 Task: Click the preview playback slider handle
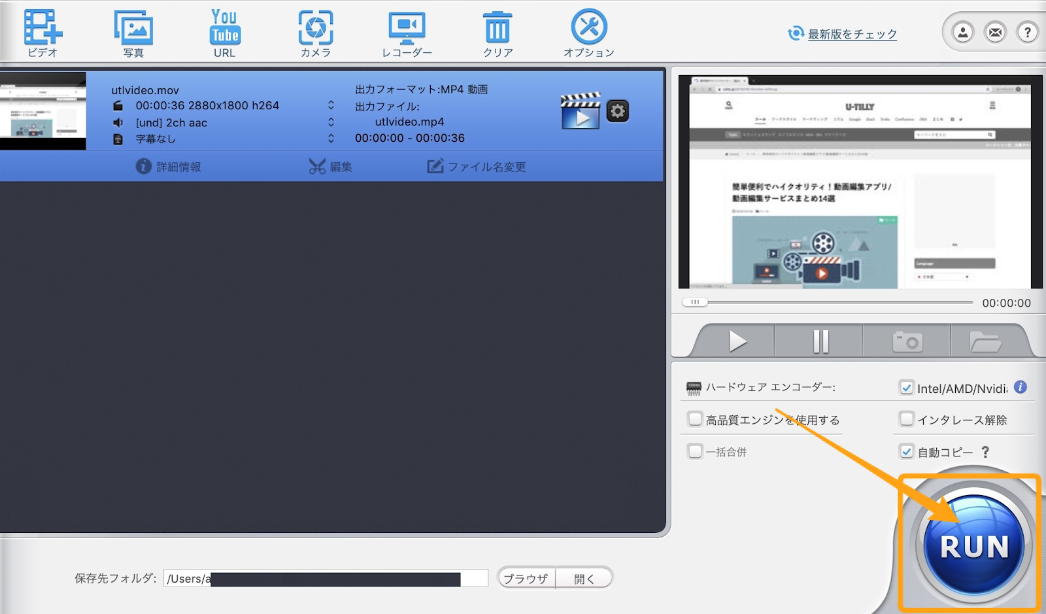click(x=695, y=302)
